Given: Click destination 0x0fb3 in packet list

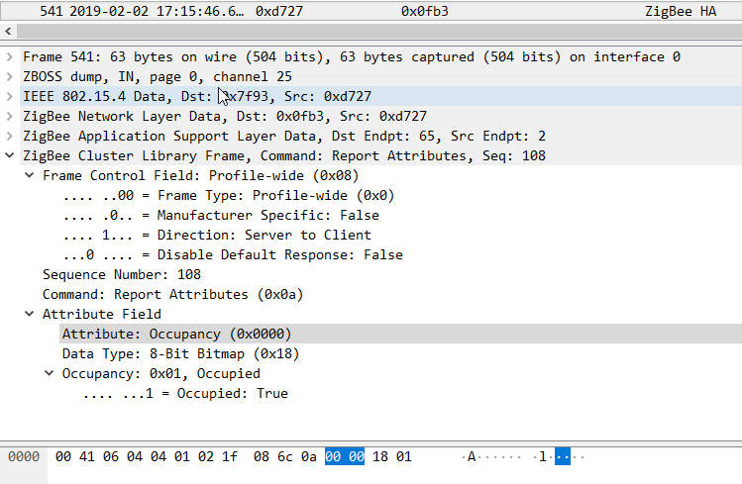Looking at the screenshot, I should (424, 11).
